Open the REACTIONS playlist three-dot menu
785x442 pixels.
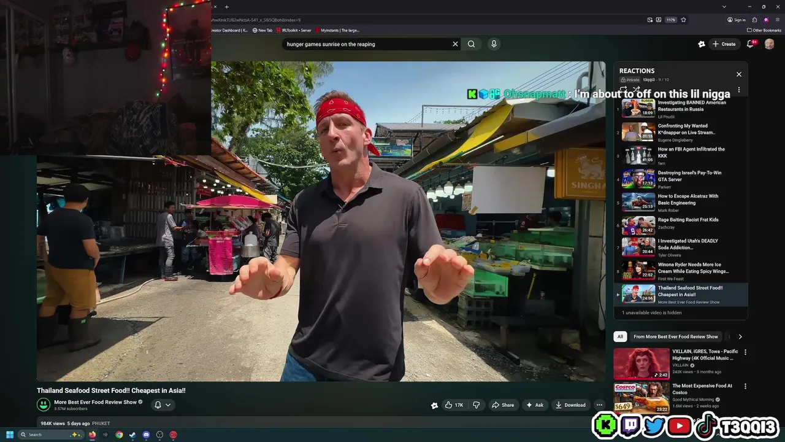point(739,90)
